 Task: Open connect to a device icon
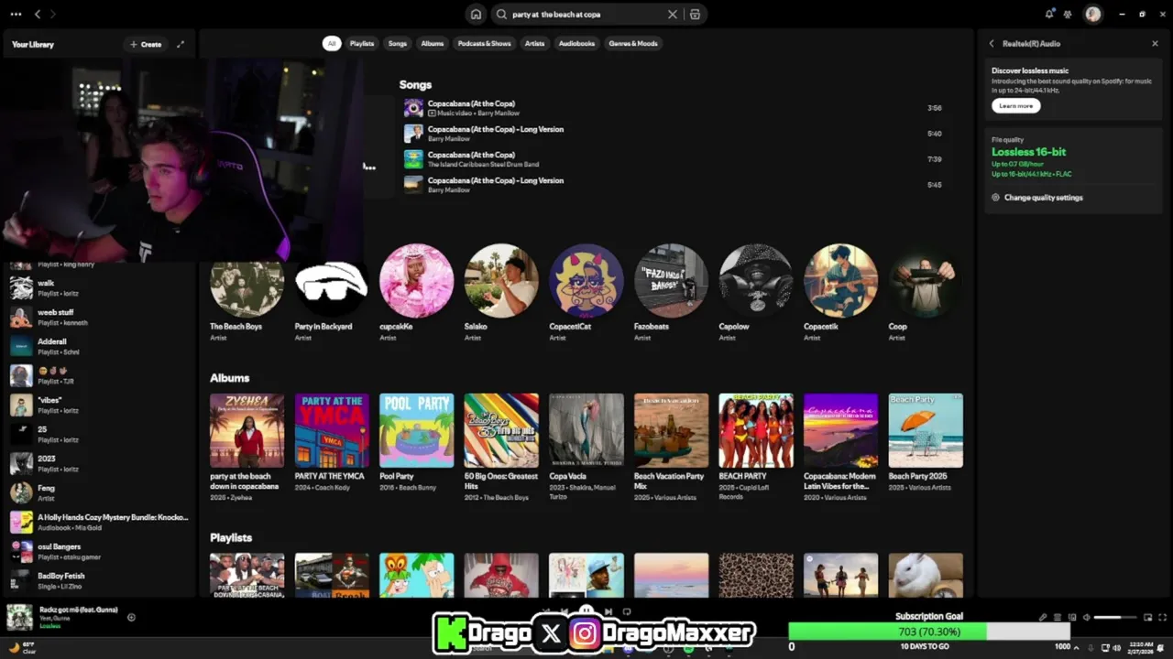click(x=1071, y=617)
